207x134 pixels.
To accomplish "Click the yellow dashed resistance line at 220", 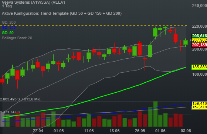I will [94, 25].
